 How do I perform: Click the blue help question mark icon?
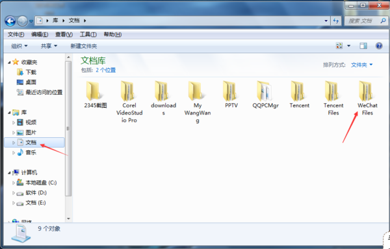coord(379,46)
